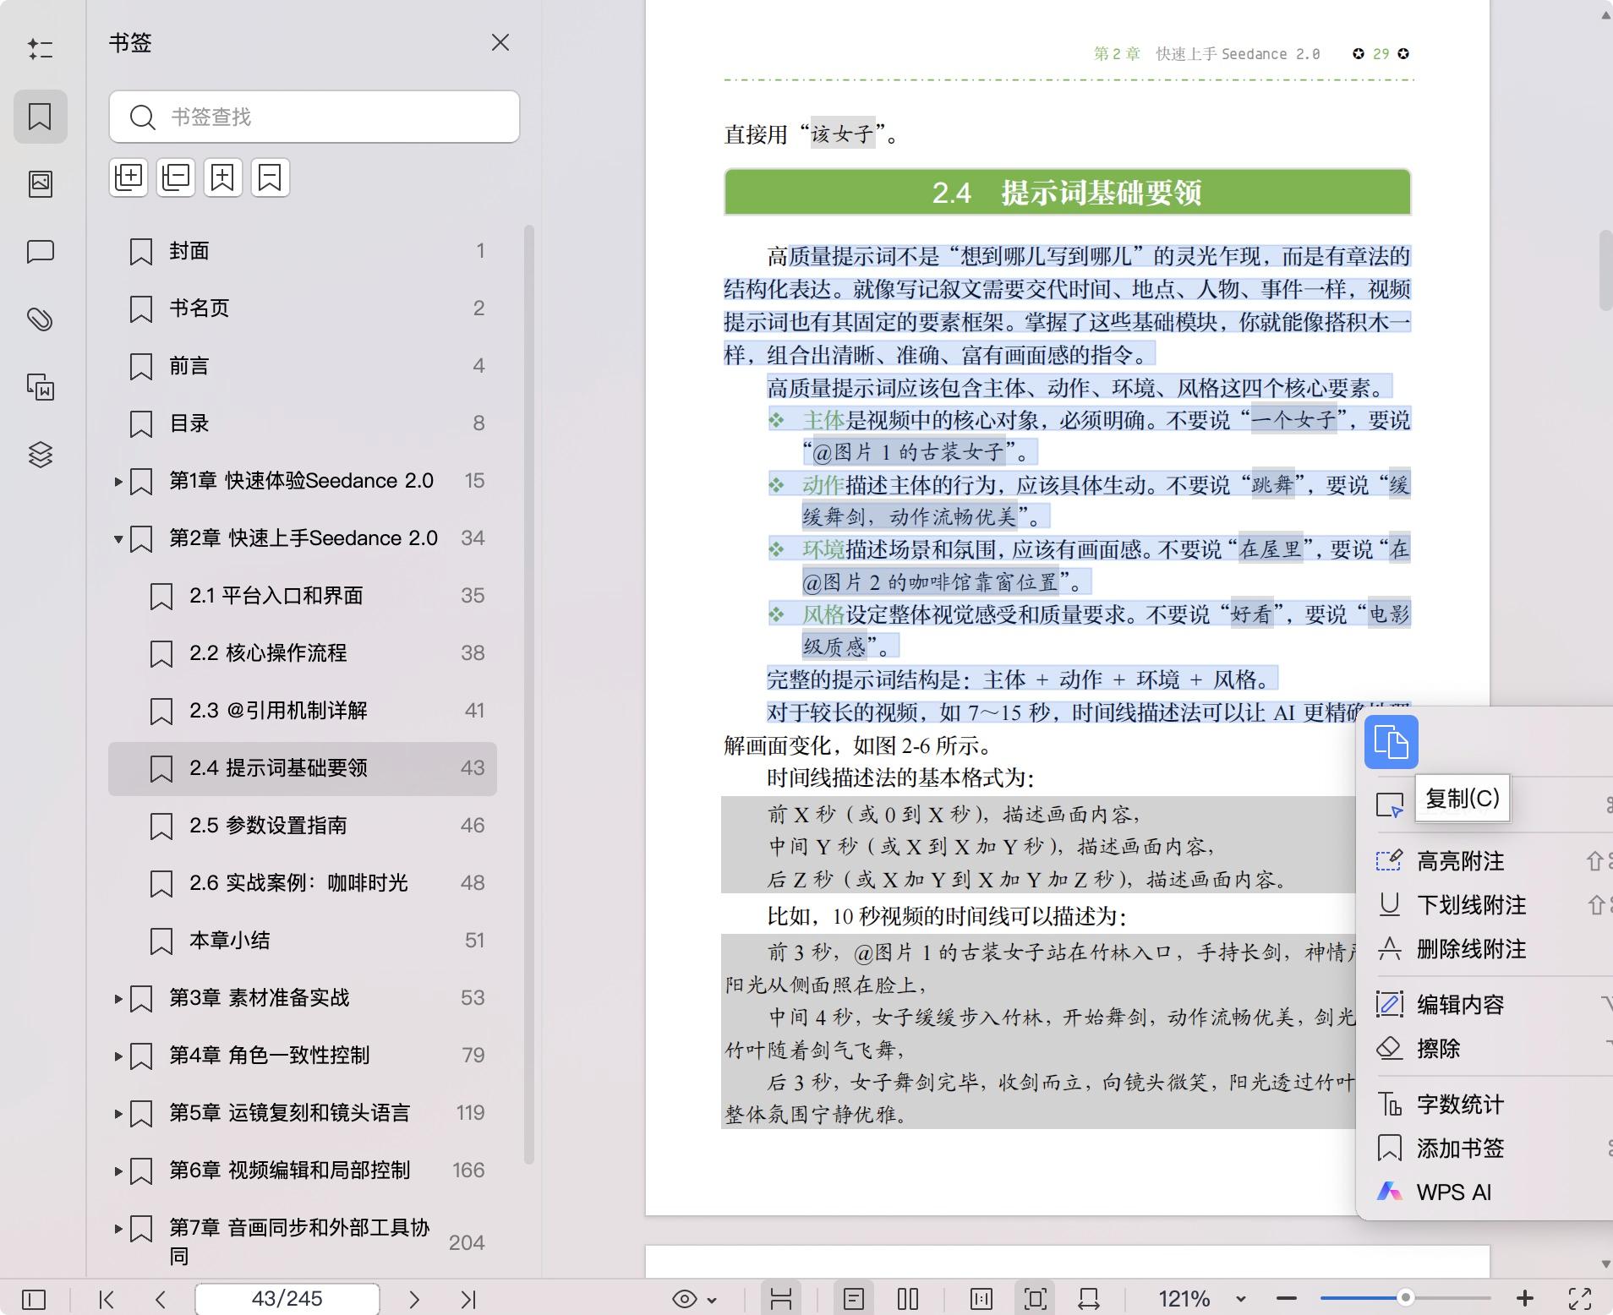The image size is (1613, 1315).
Task: Expand 第4章 角色一致性控制
Action: 118,1056
